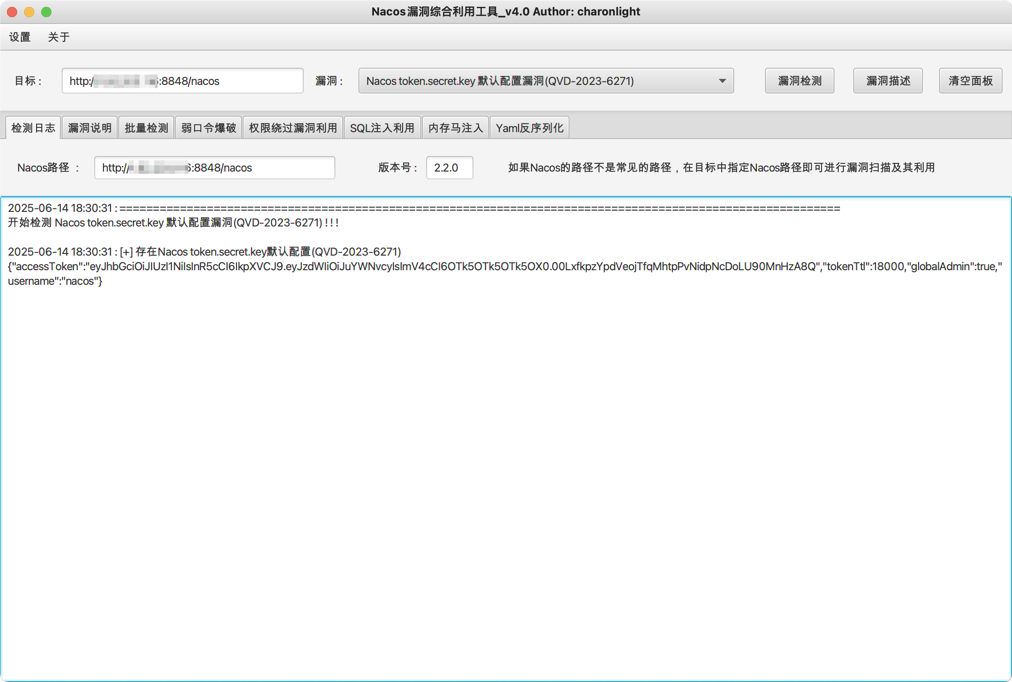Click the 漏洞检测 button

(799, 81)
